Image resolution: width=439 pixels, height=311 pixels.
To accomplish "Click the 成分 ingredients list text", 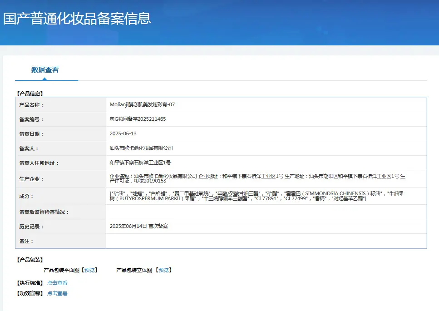I will [x=257, y=196].
